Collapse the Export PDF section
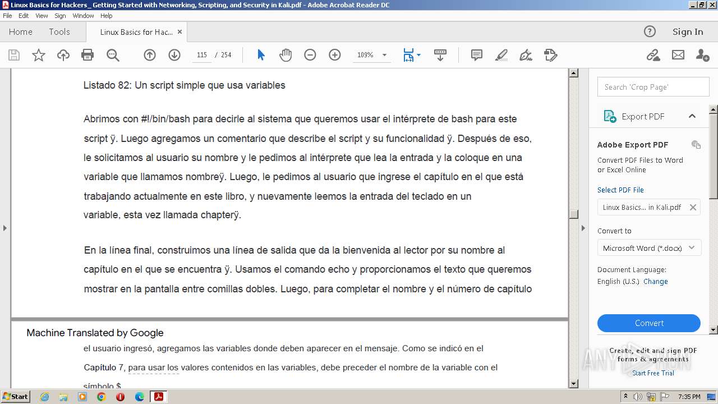 tap(692, 116)
